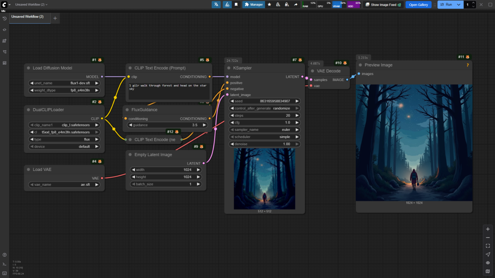Image resolution: width=495 pixels, height=278 pixels.
Task: Open the Manager button
Action: (x=254, y=4)
